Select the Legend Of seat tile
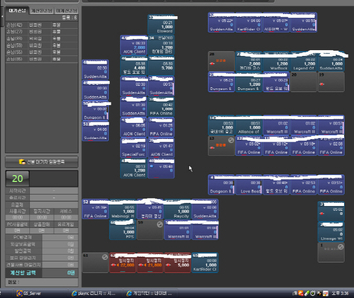The image size is (354, 298). (x=303, y=61)
